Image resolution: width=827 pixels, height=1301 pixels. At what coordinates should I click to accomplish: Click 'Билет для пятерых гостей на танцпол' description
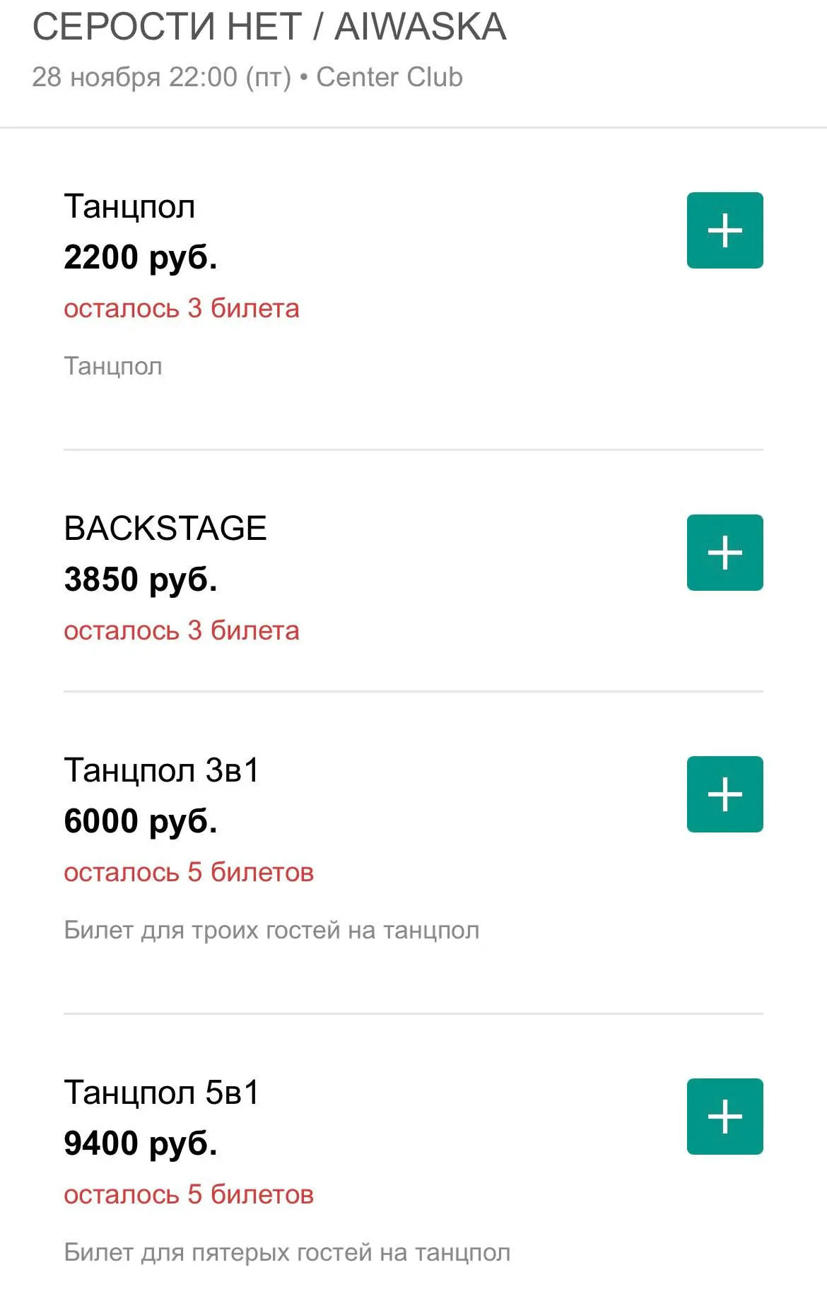pos(287,1253)
